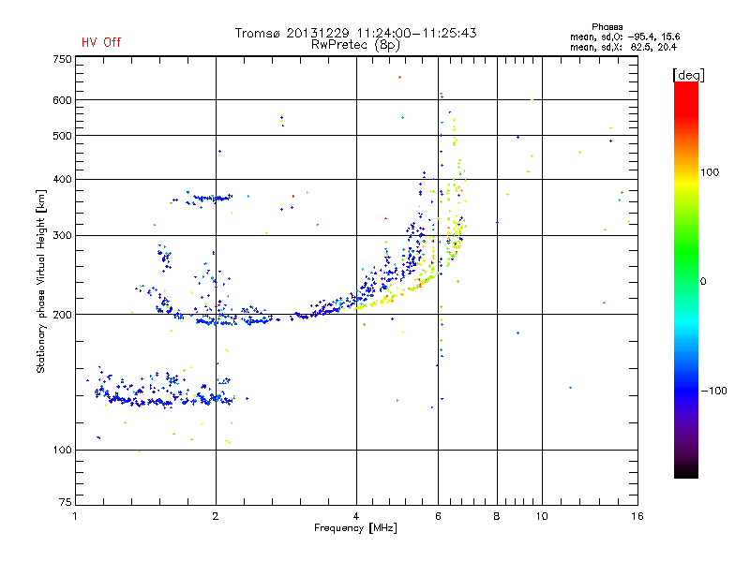The image size is (750, 562).
Task: Click the x-axis tick label '2'
Action: 216,516
